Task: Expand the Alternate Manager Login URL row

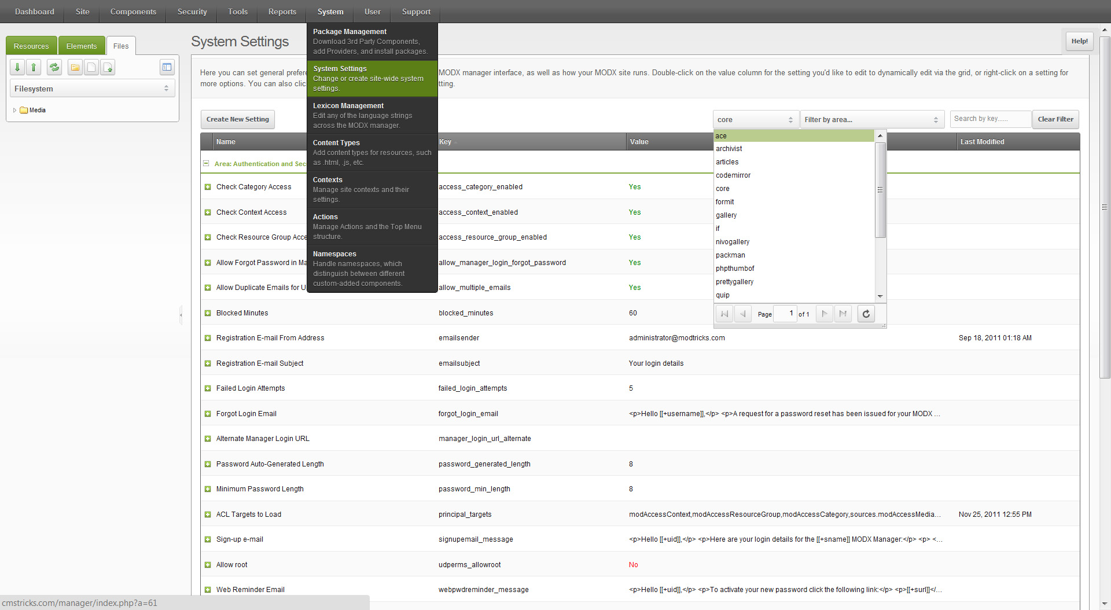Action: 208,439
